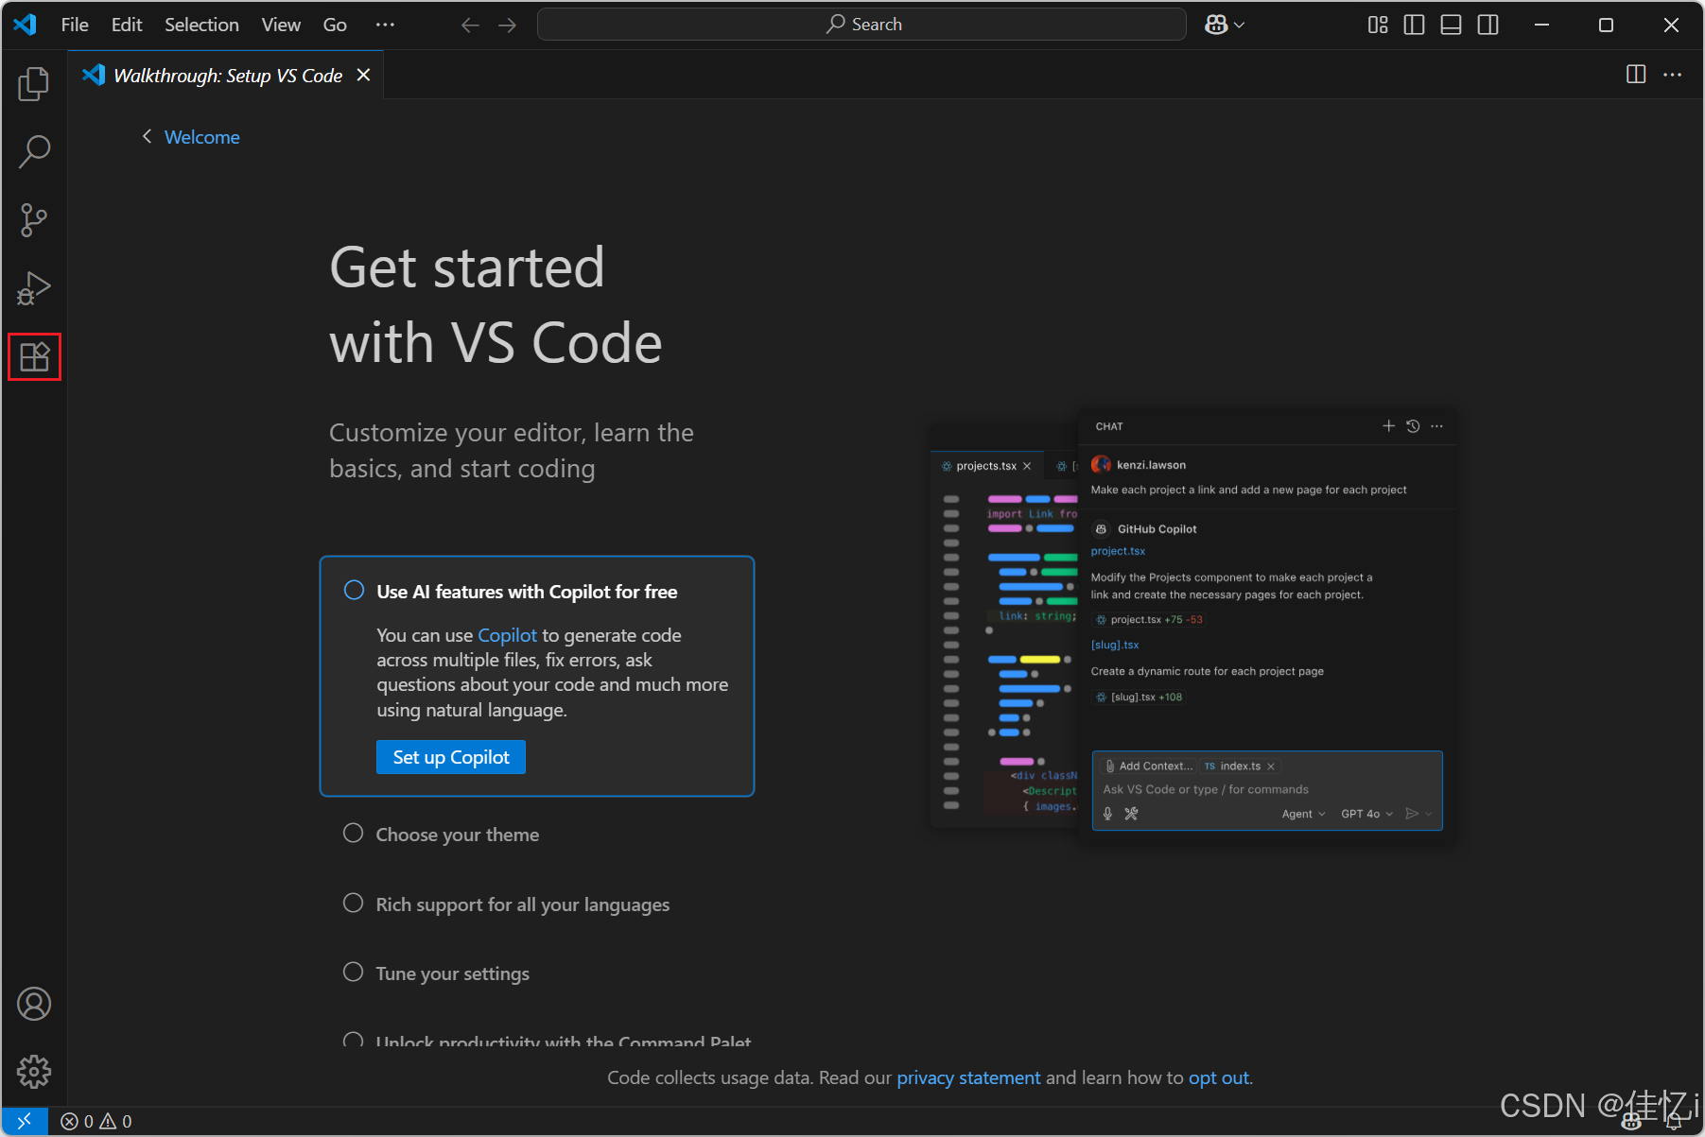Open the Explorer view
Image resolution: width=1705 pixels, height=1137 pixels.
(x=34, y=83)
